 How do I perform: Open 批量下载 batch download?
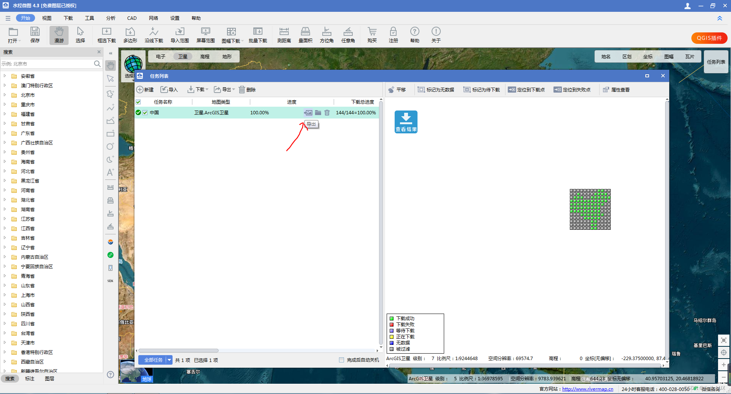258,35
